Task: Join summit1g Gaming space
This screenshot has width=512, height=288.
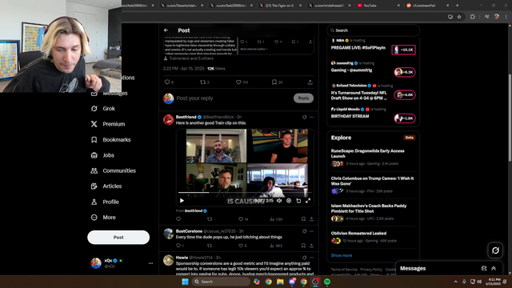Action: click(x=405, y=72)
